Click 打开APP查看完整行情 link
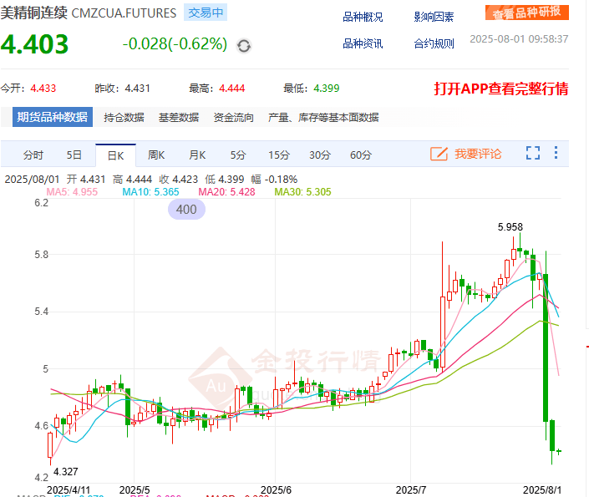Screen dimensions: 589x497 pyautogui.click(x=501, y=89)
